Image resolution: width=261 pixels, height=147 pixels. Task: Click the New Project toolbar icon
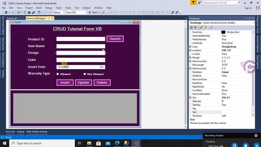coord(18,13)
